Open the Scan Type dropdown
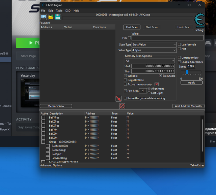216x195 pixels. pyautogui.click(x=154, y=44)
